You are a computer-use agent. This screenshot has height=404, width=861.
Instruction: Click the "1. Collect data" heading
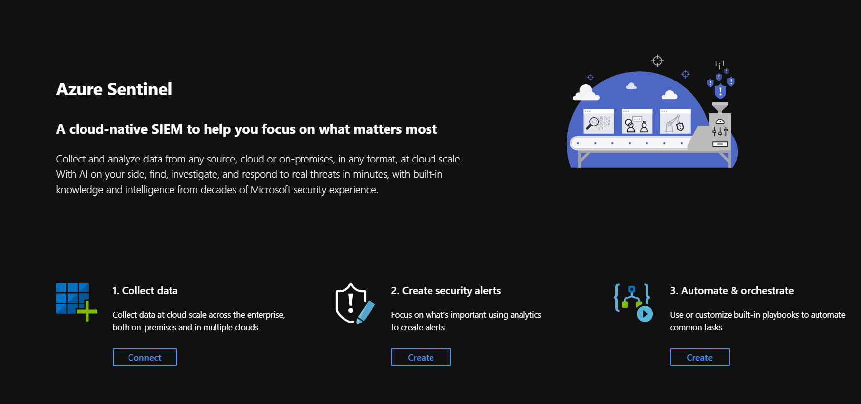click(145, 291)
